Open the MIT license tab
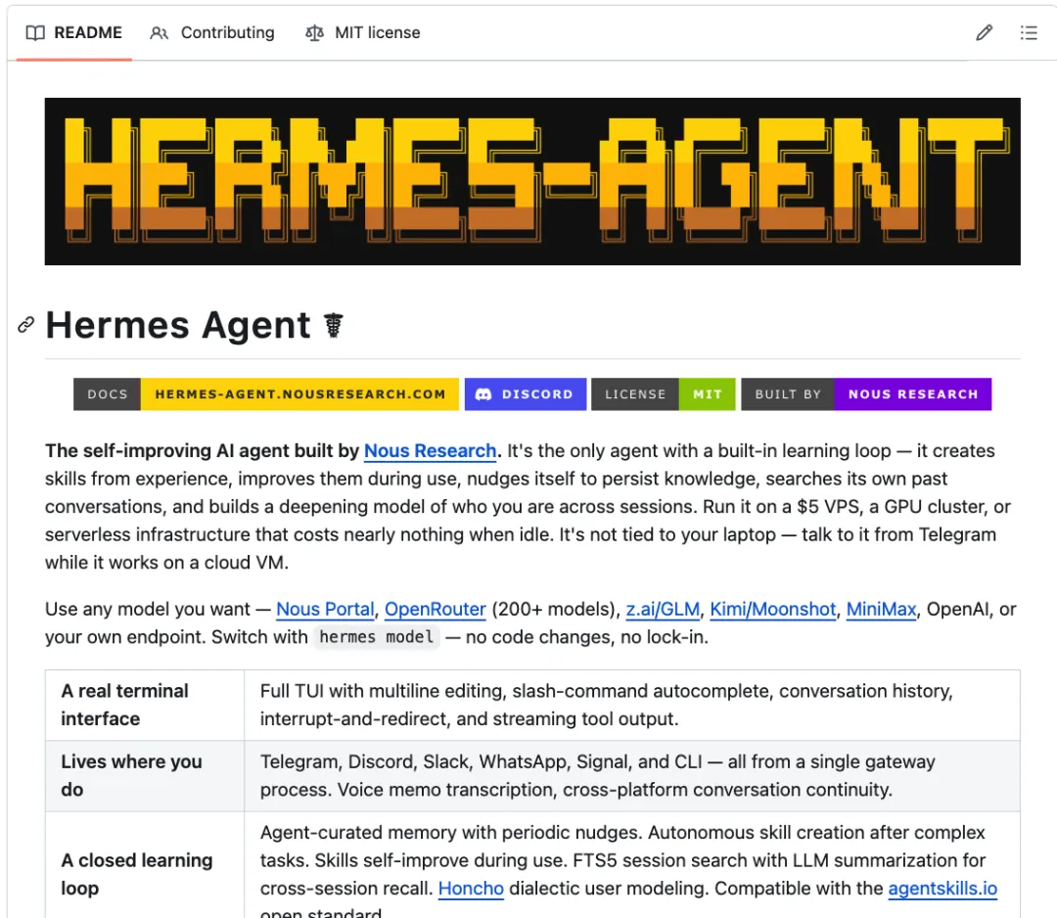Viewport: 1057px width, 918px height. [x=363, y=32]
